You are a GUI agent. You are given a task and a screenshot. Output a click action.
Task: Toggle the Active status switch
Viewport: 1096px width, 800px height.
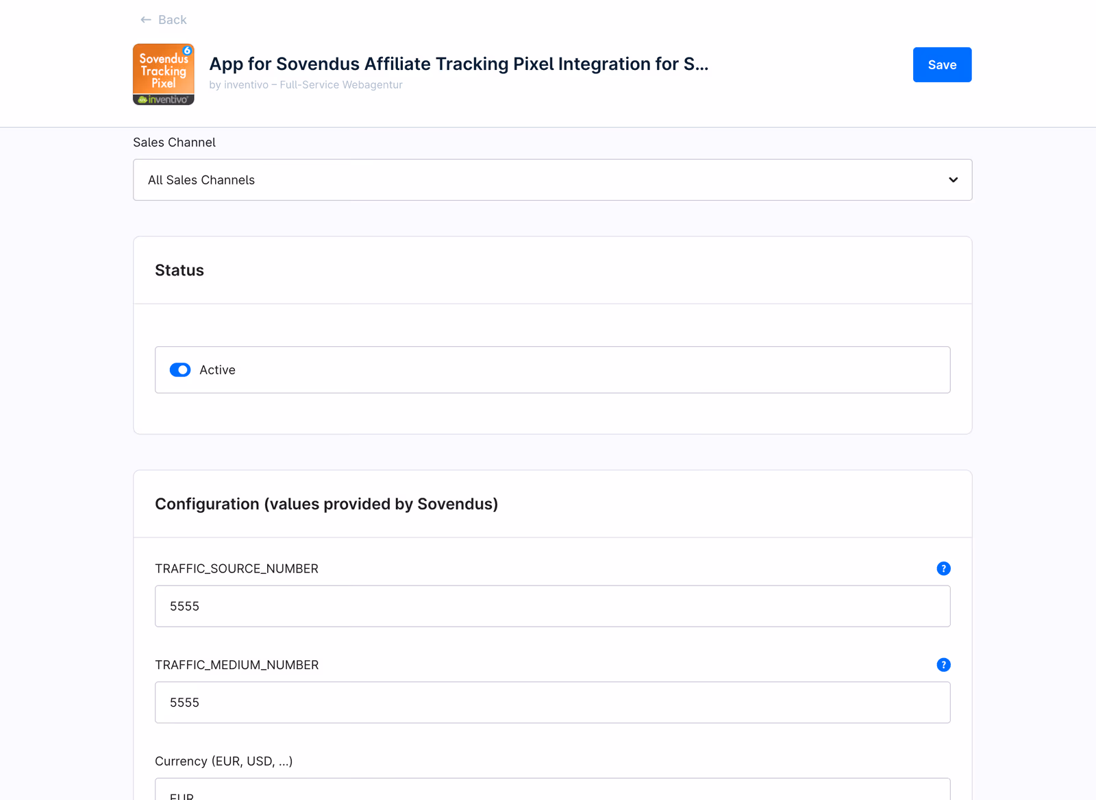click(x=180, y=370)
